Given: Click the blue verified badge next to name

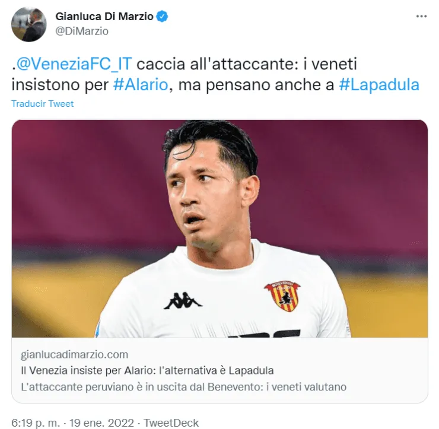Looking at the screenshot, I should (x=162, y=17).
